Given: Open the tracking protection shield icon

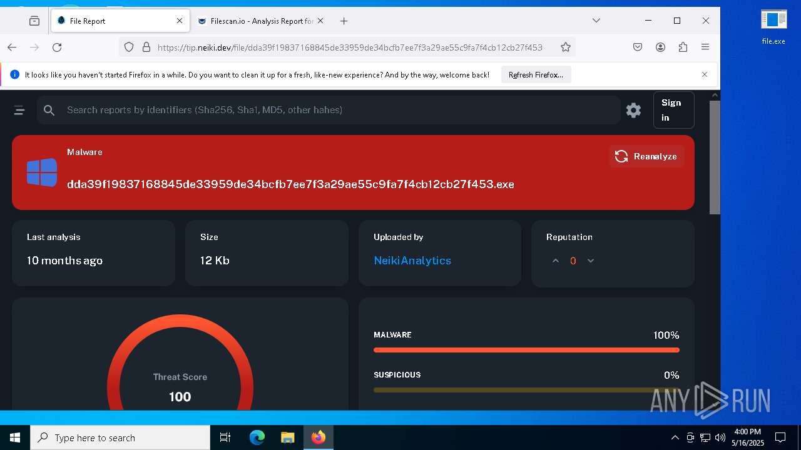Looking at the screenshot, I should tap(129, 47).
